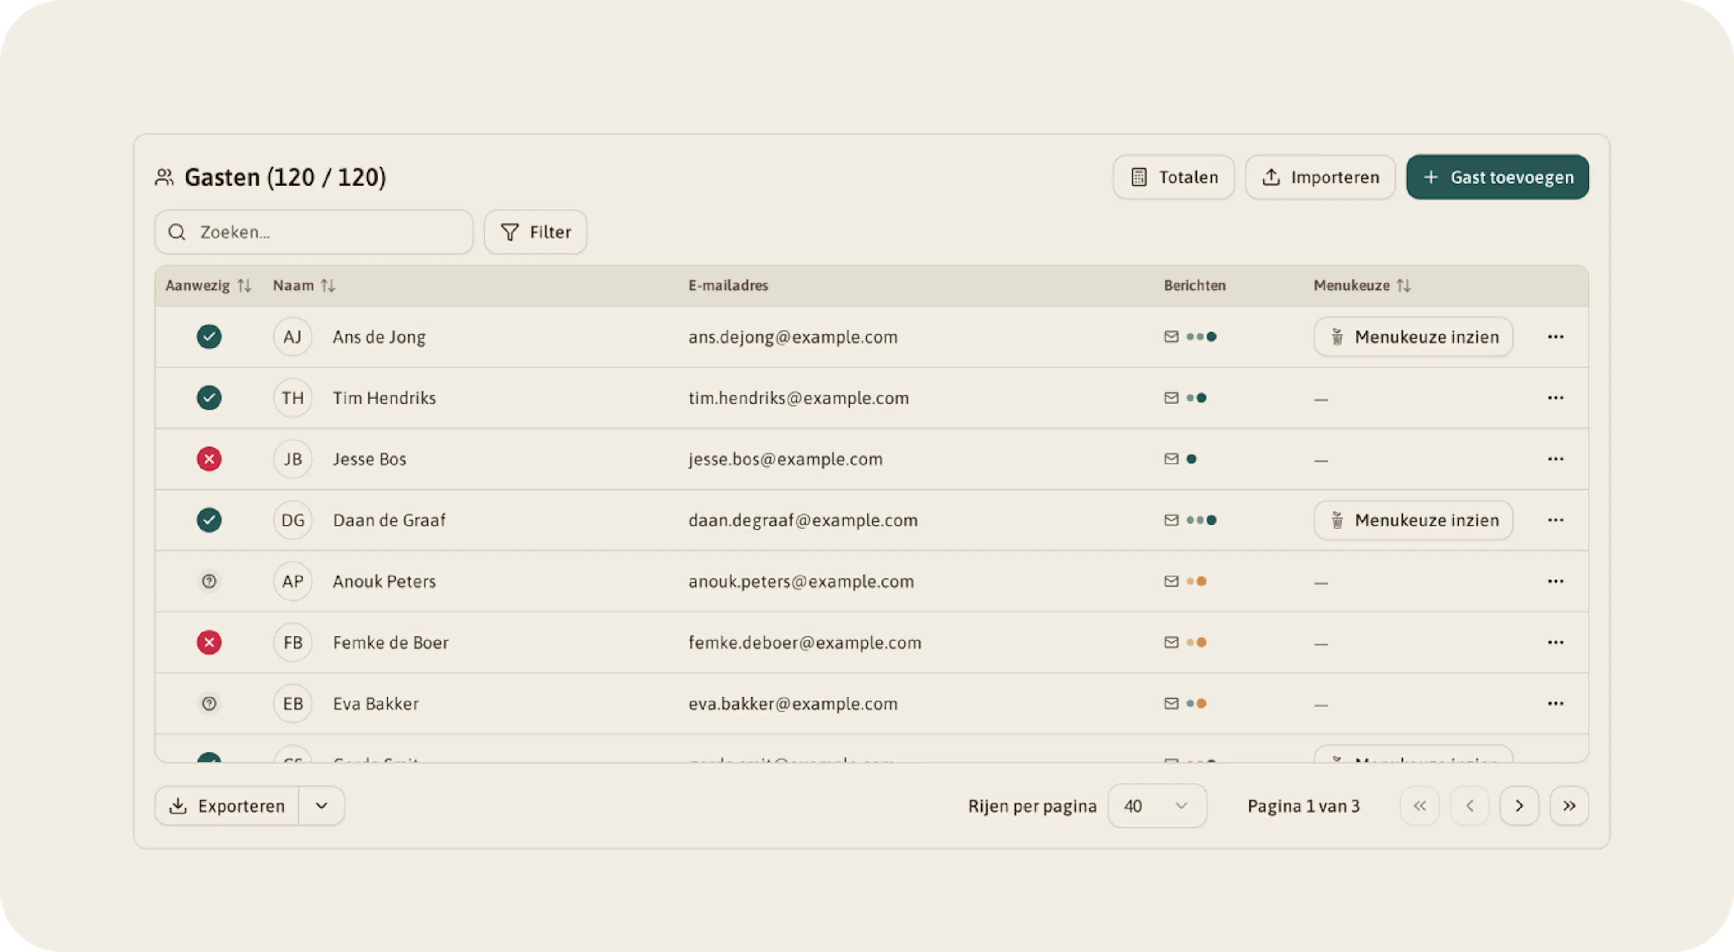1734x952 pixels.
Task: Click the Zoeken search field
Action: tap(314, 232)
